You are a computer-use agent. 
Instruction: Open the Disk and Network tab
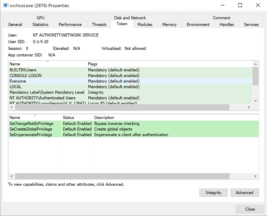tap(130, 18)
